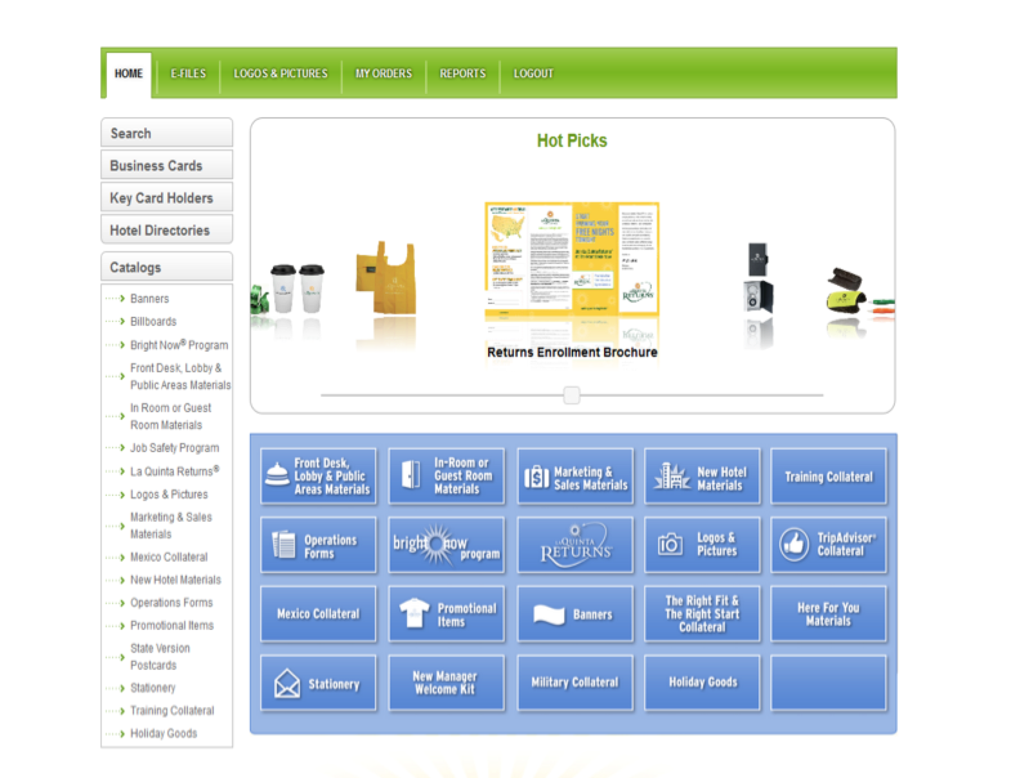Open Key Card Holders from the sidebar
Image resolution: width=1011 pixels, height=778 pixels.
point(167,197)
